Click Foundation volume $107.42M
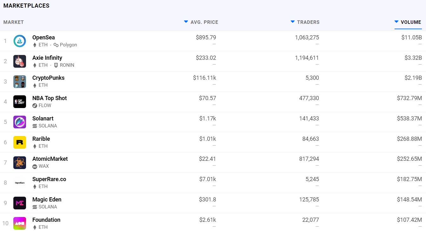426x231 pixels. click(409, 220)
